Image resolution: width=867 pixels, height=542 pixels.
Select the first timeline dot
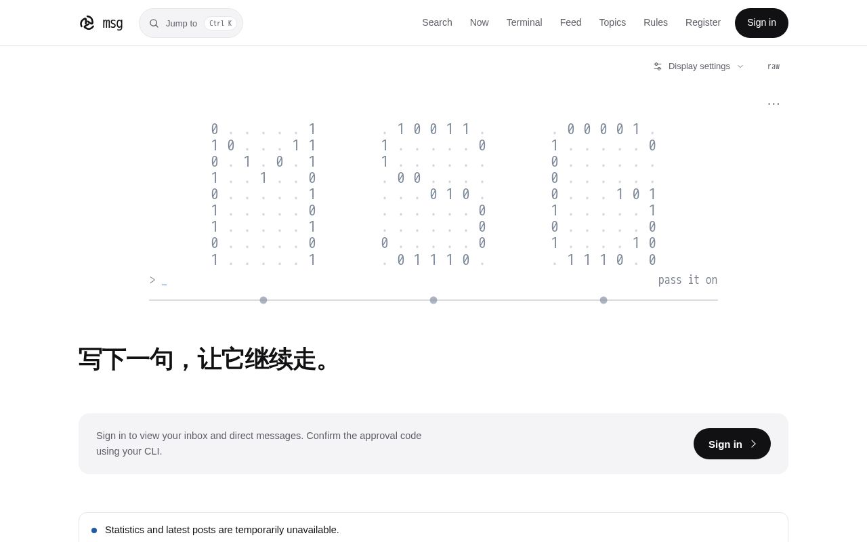(x=263, y=300)
